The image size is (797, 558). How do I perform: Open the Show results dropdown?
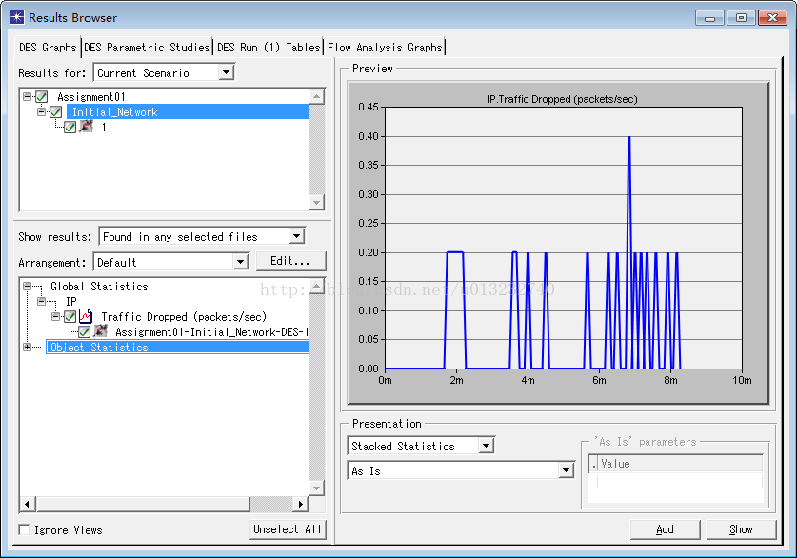coord(296,236)
